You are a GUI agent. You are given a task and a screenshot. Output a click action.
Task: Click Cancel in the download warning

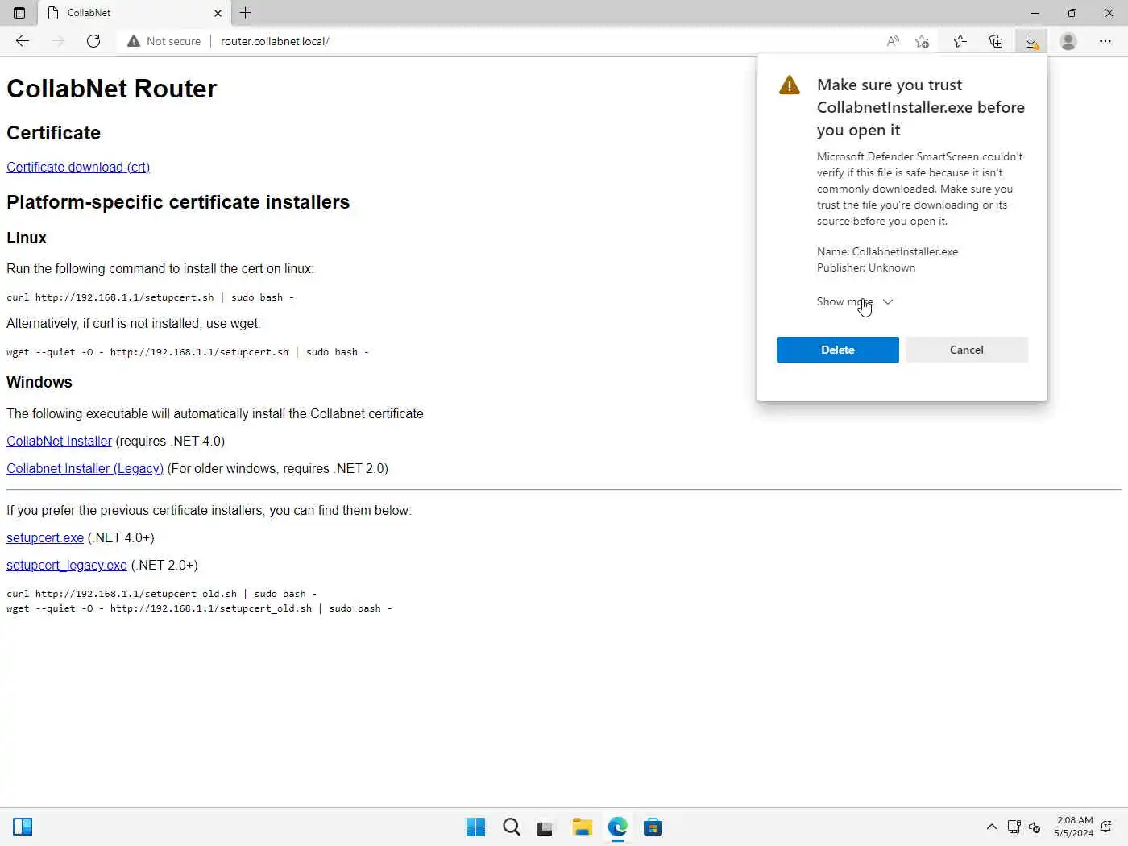[967, 350]
